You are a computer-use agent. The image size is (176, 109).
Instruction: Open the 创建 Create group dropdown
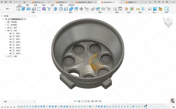coord(33,12)
